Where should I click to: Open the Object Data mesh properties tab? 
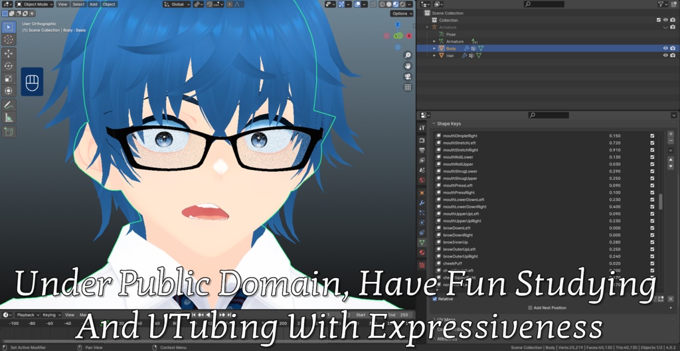click(x=422, y=243)
